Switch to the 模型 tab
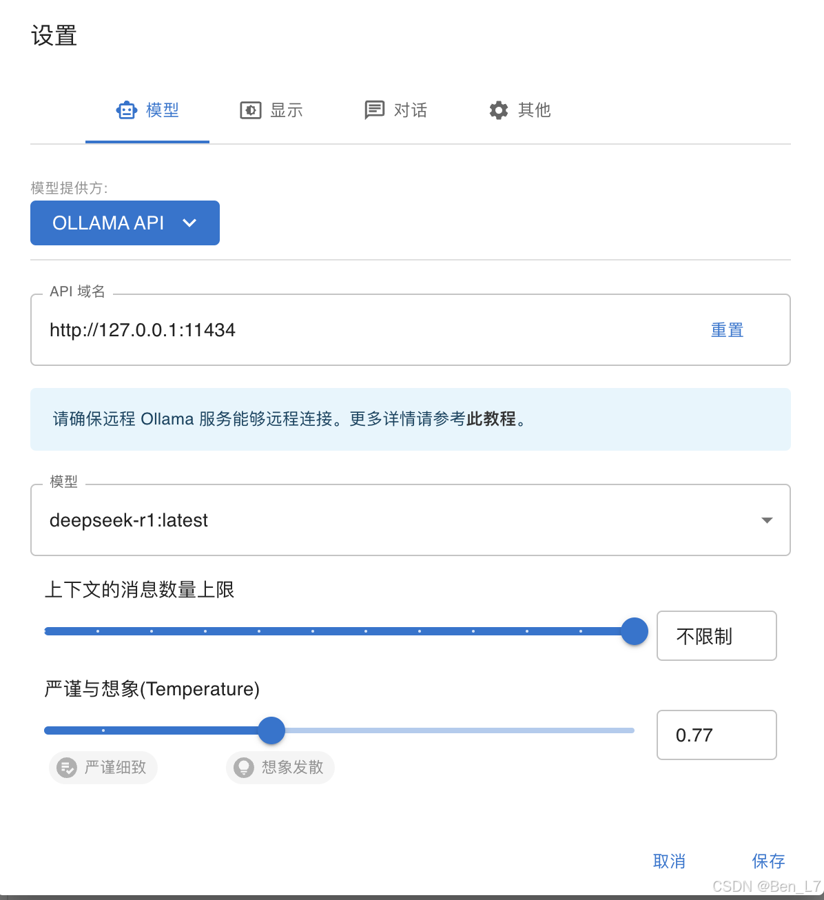Image resolution: width=824 pixels, height=900 pixels. [147, 110]
